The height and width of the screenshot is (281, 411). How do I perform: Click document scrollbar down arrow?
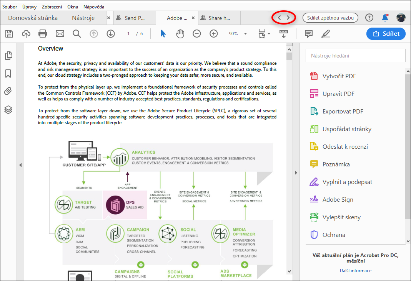pyautogui.click(x=289, y=271)
